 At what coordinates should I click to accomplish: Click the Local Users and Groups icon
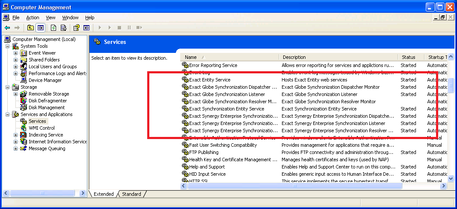coord(24,67)
